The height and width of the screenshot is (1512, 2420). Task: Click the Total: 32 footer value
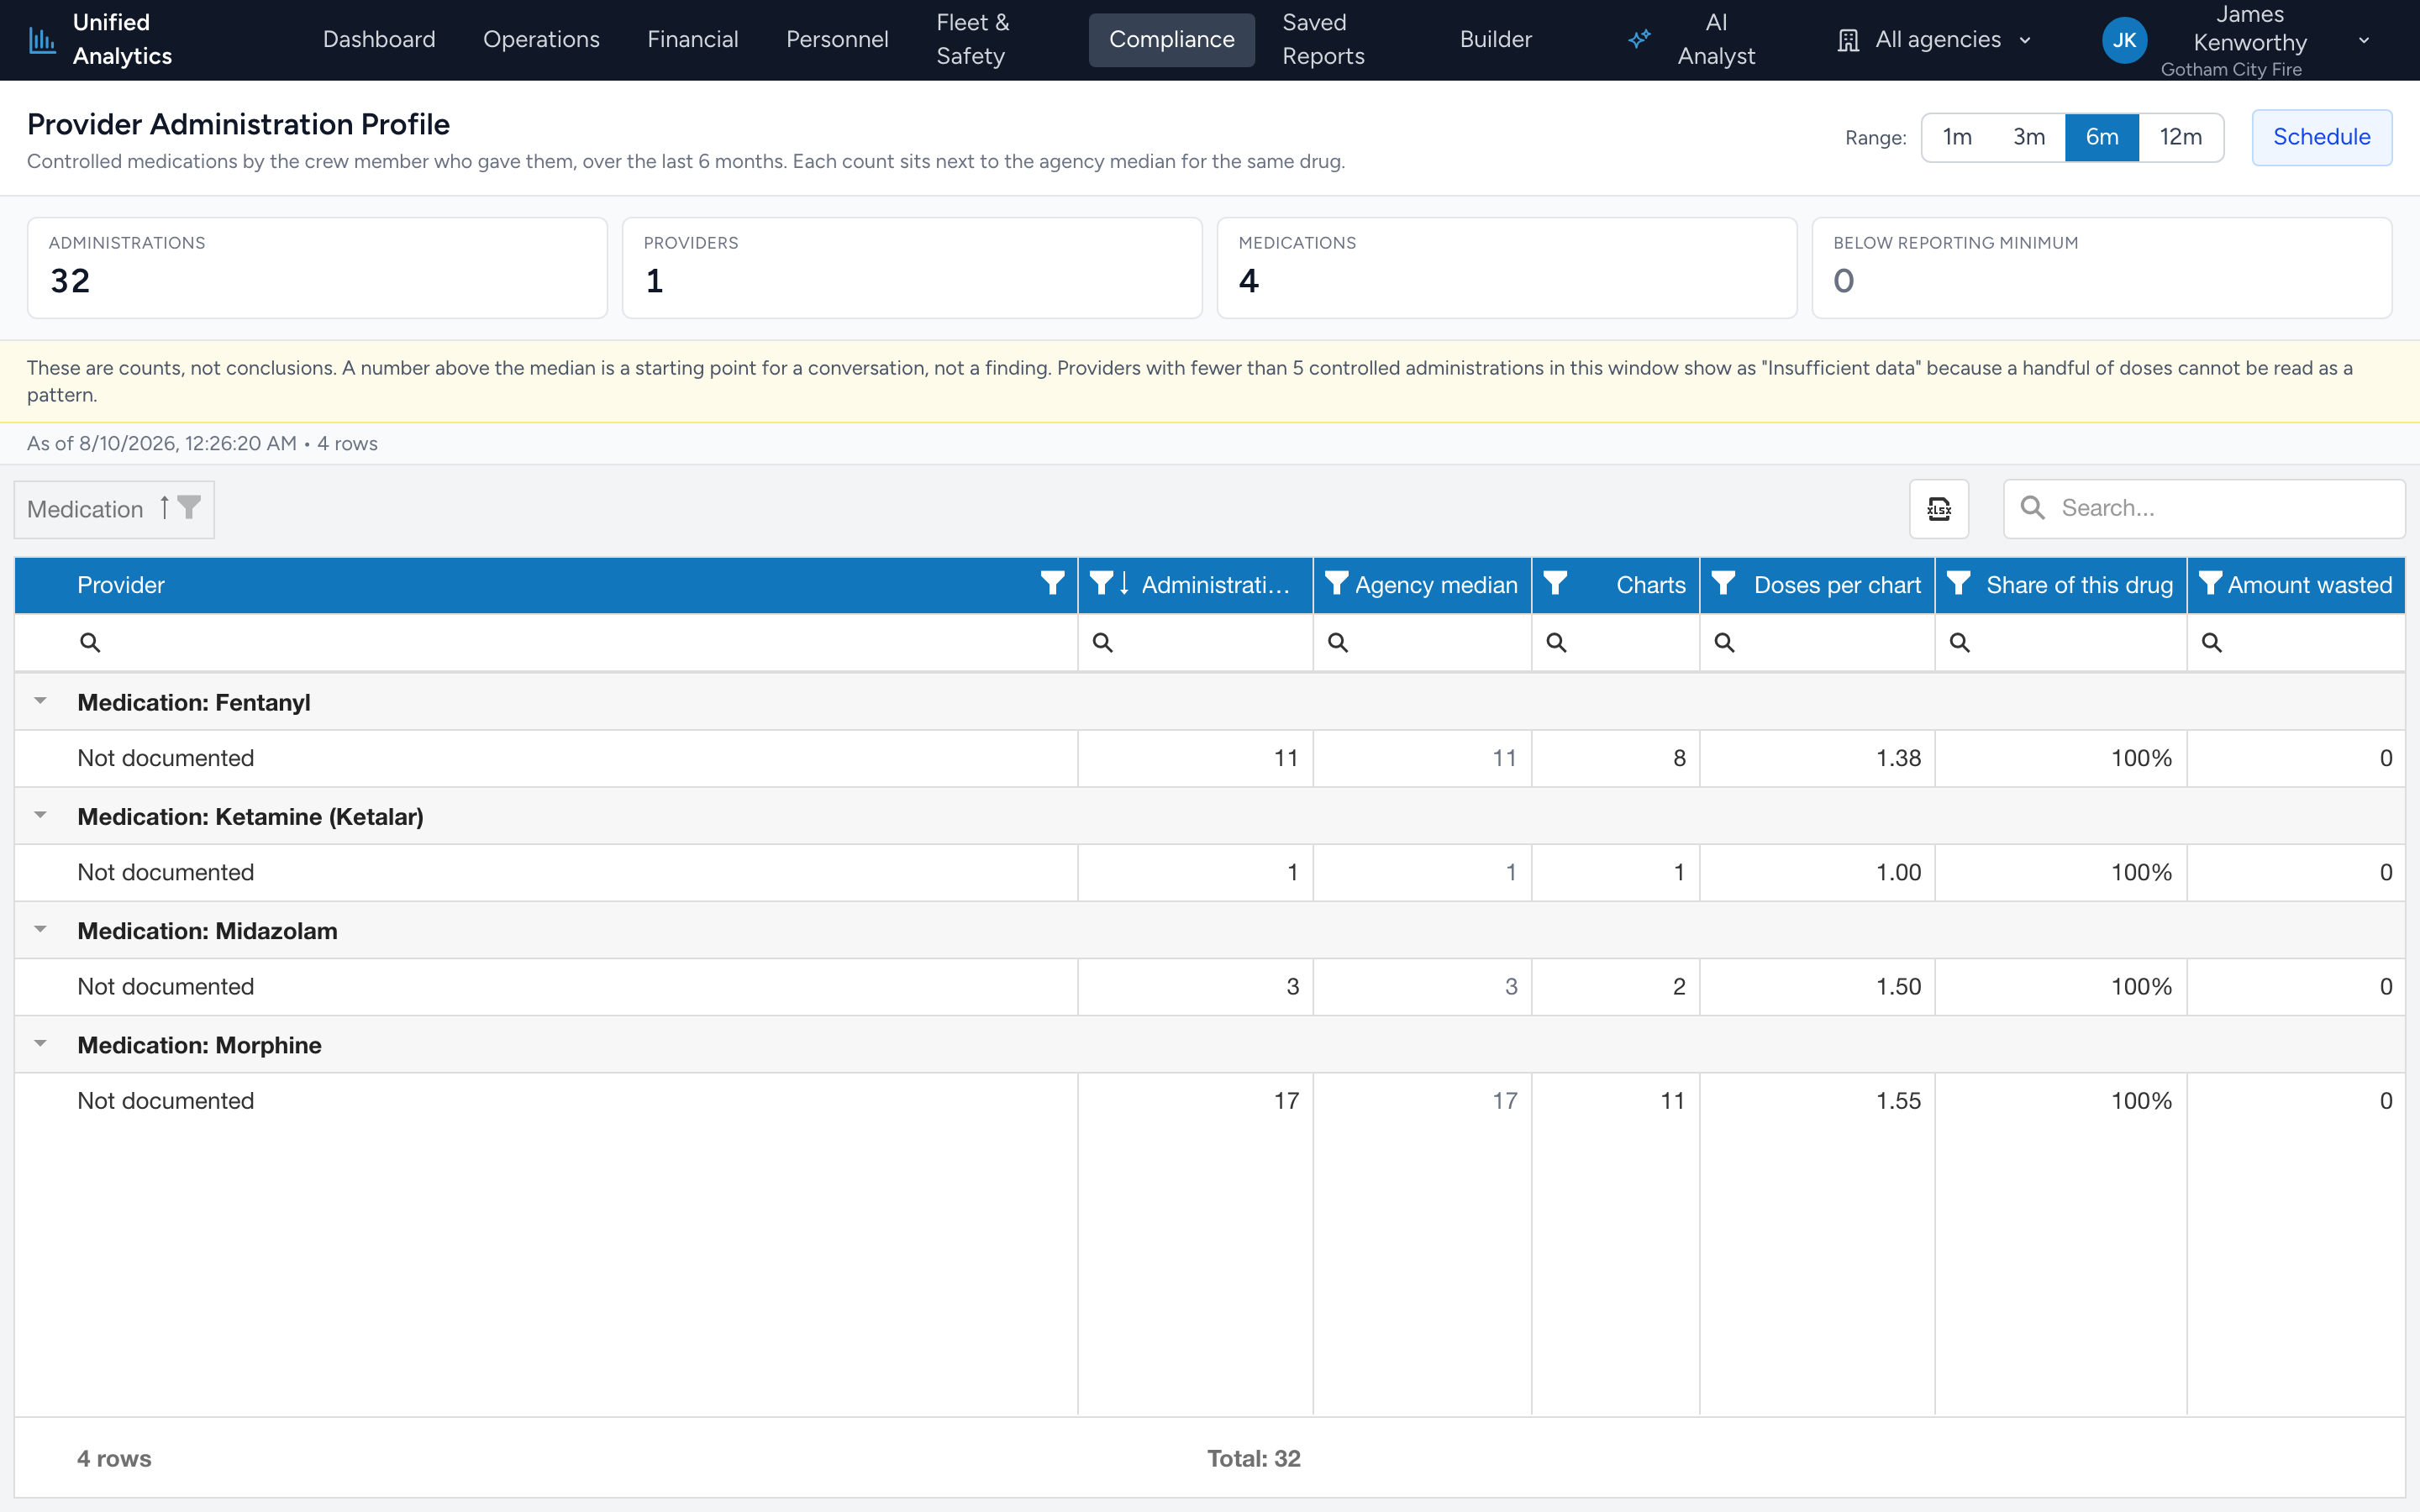[x=1253, y=1458]
